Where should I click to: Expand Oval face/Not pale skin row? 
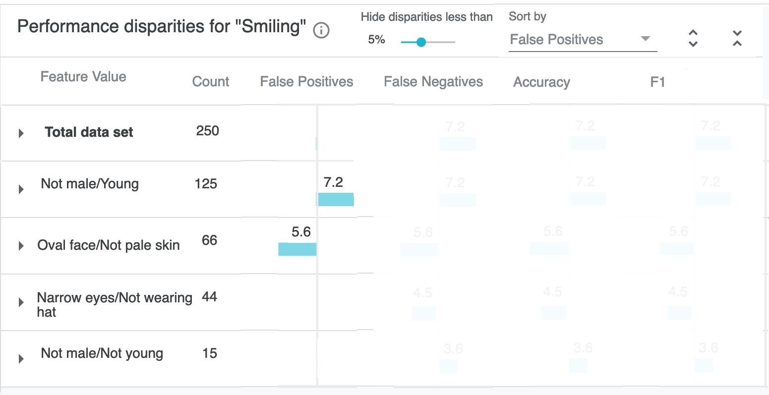click(21, 246)
